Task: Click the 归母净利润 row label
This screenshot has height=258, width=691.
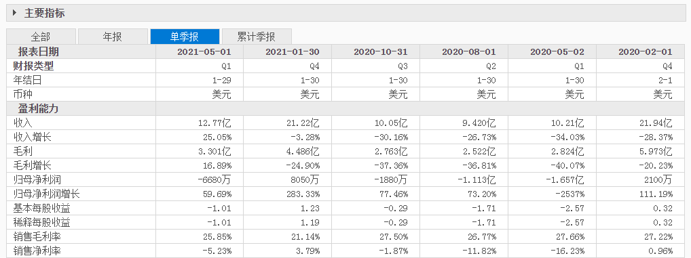Action: coord(38,179)
